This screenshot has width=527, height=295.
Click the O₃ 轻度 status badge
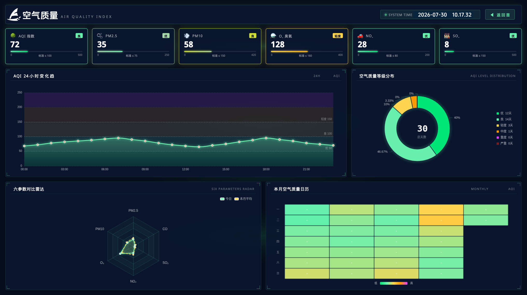[x=338, y=36]
